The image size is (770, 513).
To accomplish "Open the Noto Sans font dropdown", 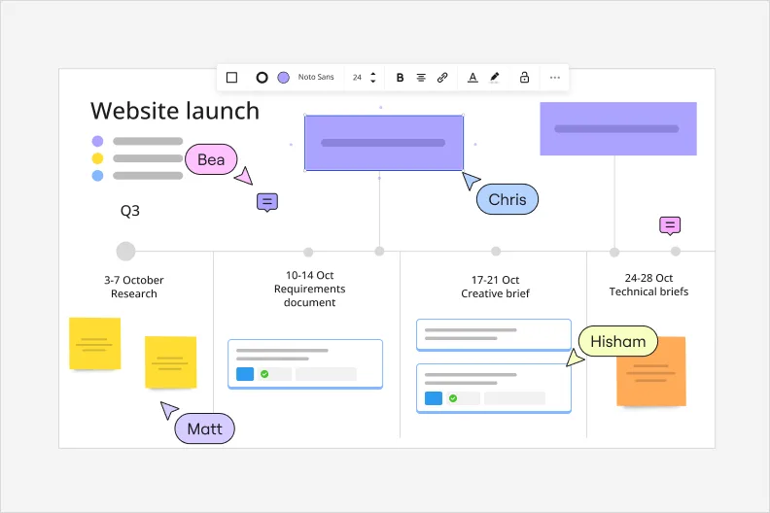I will 316,78.
